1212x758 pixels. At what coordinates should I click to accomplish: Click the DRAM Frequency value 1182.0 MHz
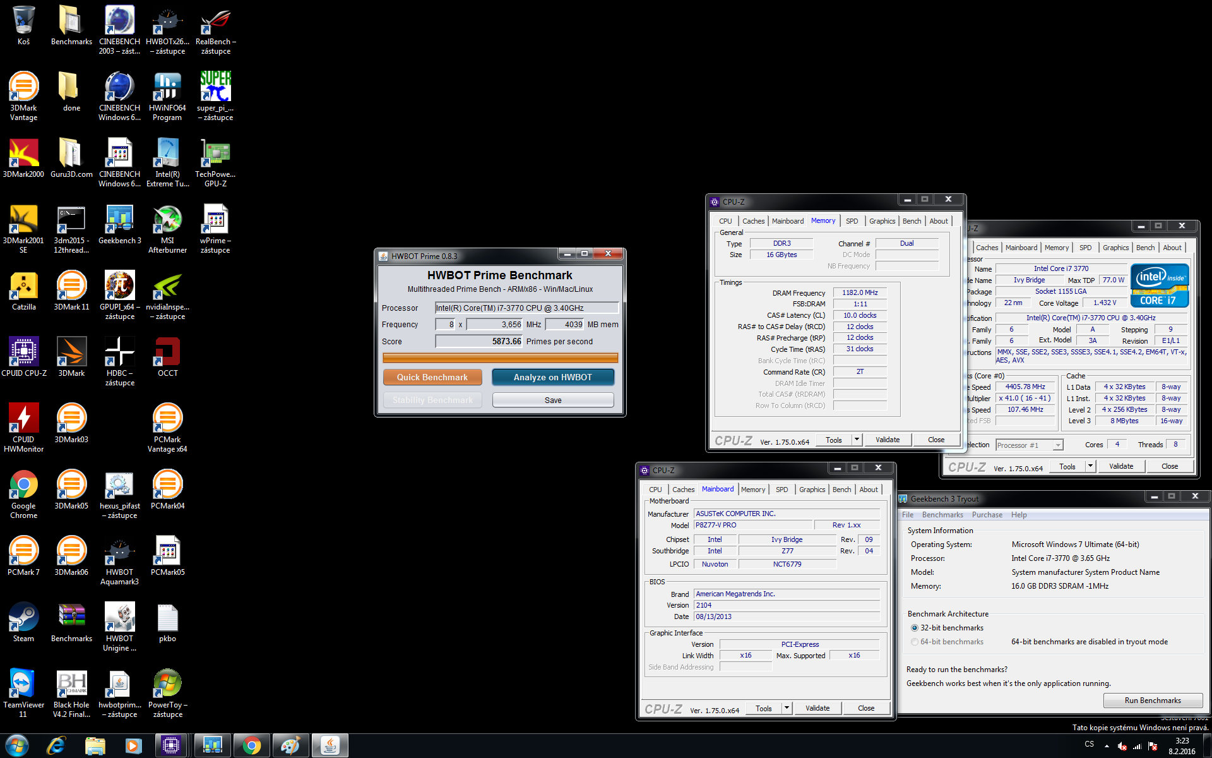[x=860, y=292]
